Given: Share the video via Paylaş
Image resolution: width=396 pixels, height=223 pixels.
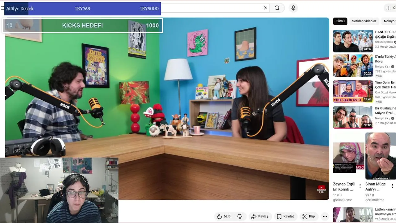Looking at the screenshot, I should pos(260,216).
